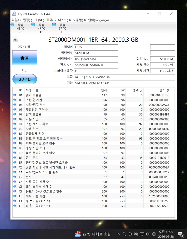
Task: Click the 회전 속도 7200 RPM field
Action: [162, 59]
